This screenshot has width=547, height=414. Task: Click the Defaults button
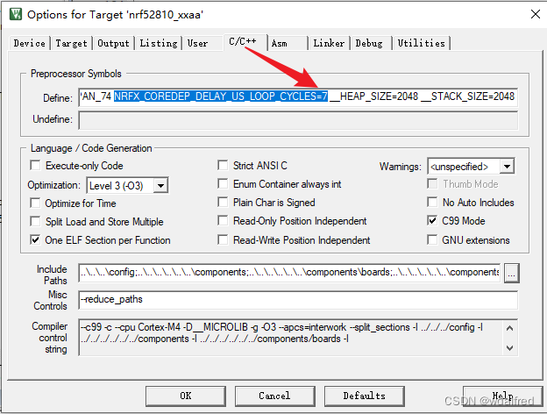[364, 396]
